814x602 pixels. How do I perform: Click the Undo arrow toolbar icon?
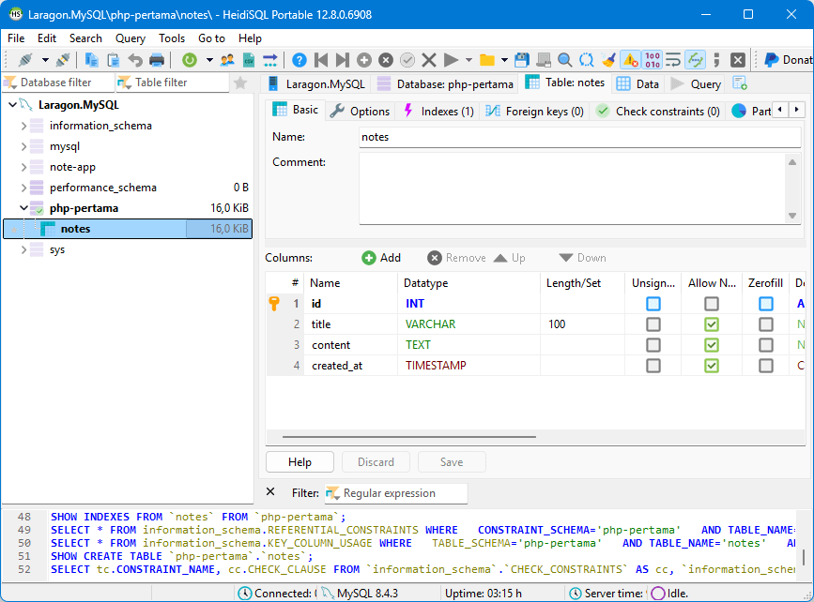pos(135,60)
